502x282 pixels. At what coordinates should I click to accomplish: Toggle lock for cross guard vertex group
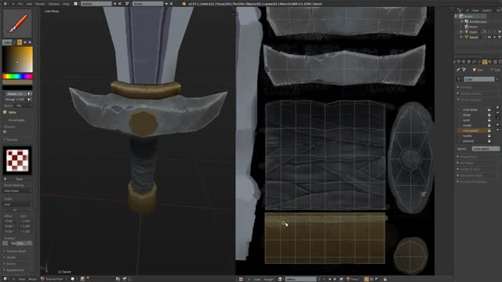(x=489, y=131)
